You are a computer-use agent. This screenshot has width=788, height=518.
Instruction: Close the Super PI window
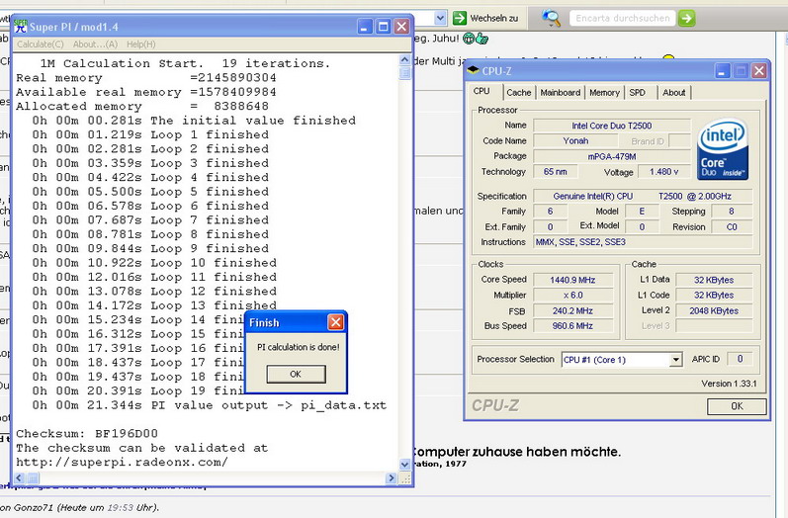(x=401, y=27)
